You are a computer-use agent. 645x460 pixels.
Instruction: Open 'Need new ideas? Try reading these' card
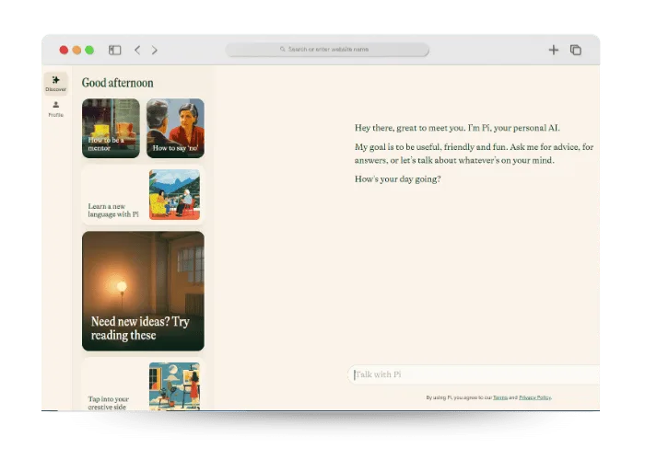143,291
